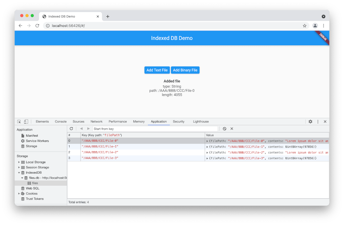Switch to the Network tab
This screenshot has height=225, width=344.
tap(96, 121)
